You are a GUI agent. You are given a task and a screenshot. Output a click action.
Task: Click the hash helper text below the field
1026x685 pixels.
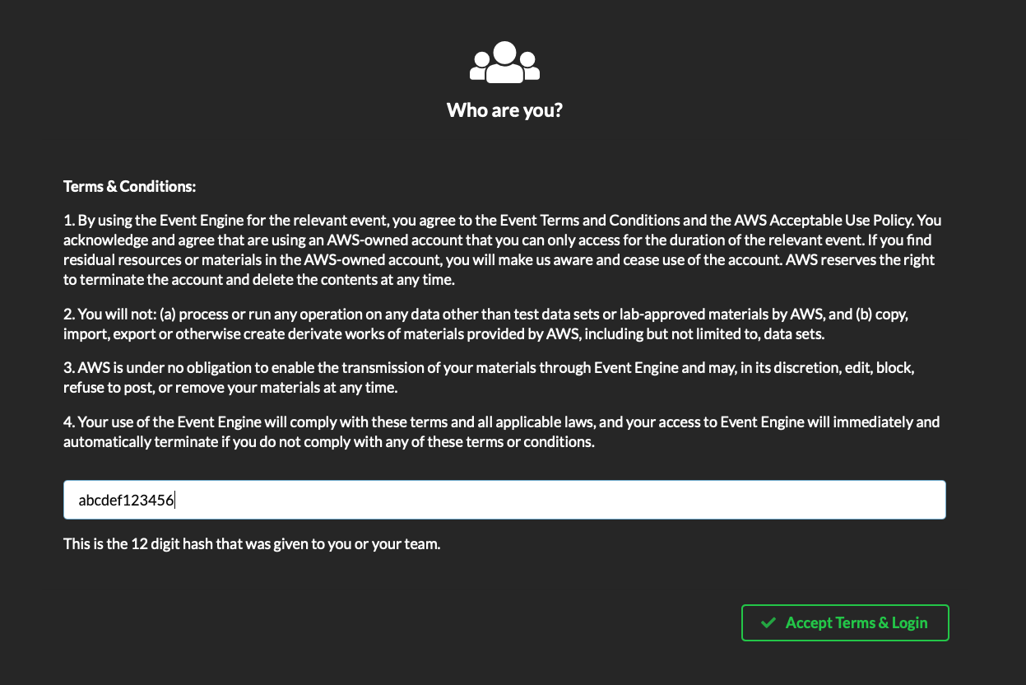[252, 544]
